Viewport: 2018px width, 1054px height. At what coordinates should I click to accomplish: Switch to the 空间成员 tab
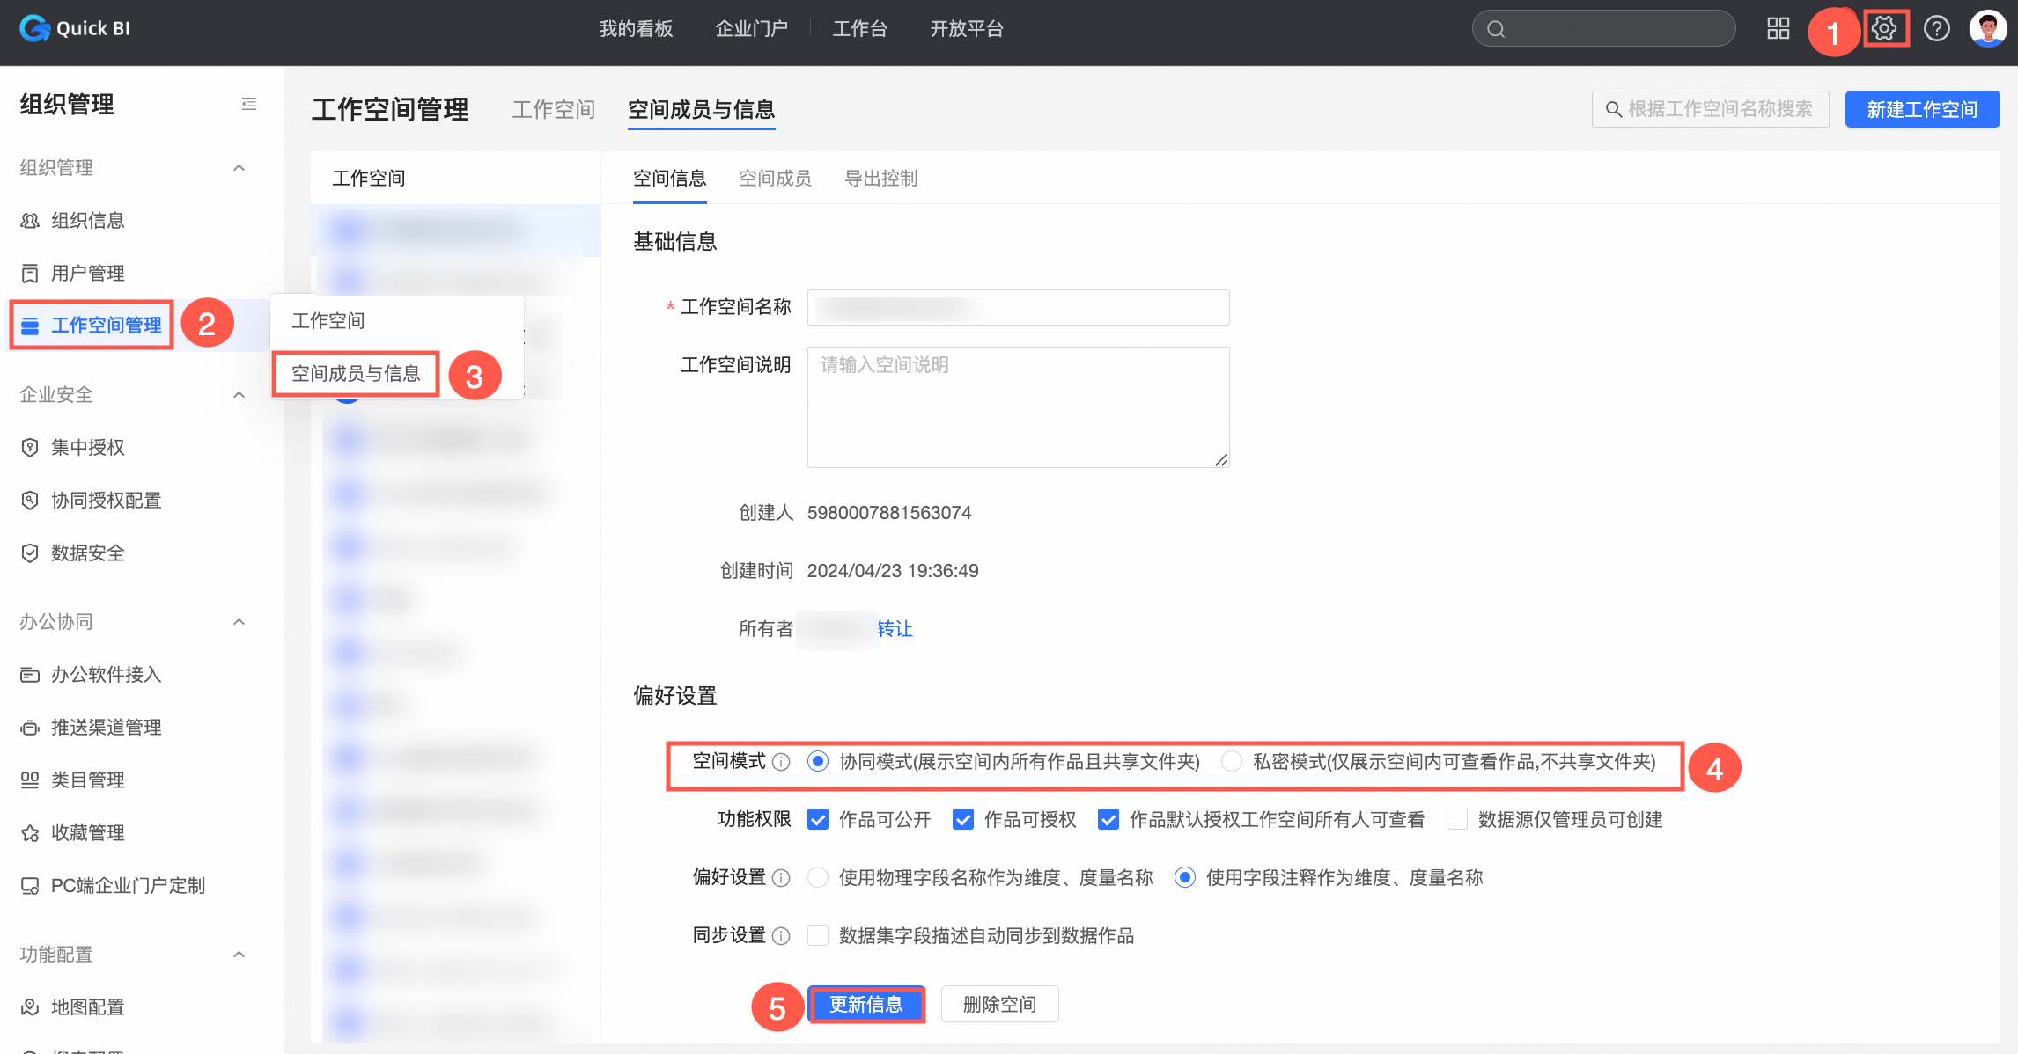[x=776, y=179]
